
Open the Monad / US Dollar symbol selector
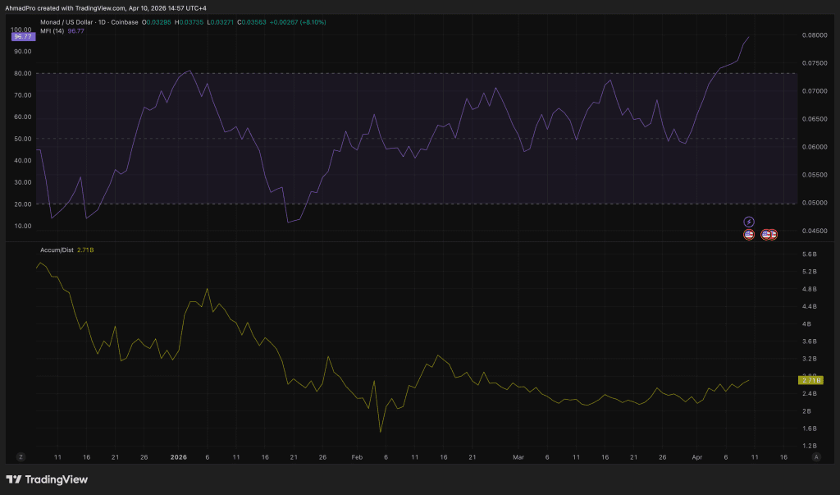(x=66, y=22)
